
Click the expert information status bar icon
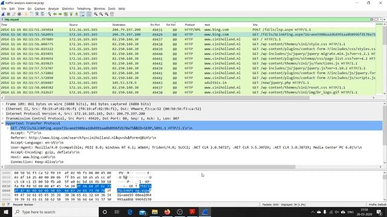[x=3, y=204]
